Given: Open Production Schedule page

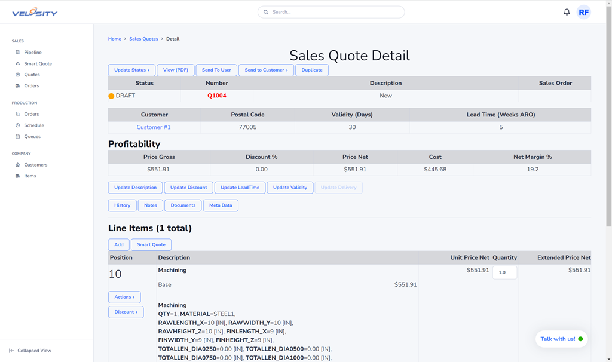Looking at the screenshot, I should (33, 125).
